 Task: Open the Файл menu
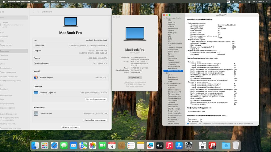click(35, 2)
